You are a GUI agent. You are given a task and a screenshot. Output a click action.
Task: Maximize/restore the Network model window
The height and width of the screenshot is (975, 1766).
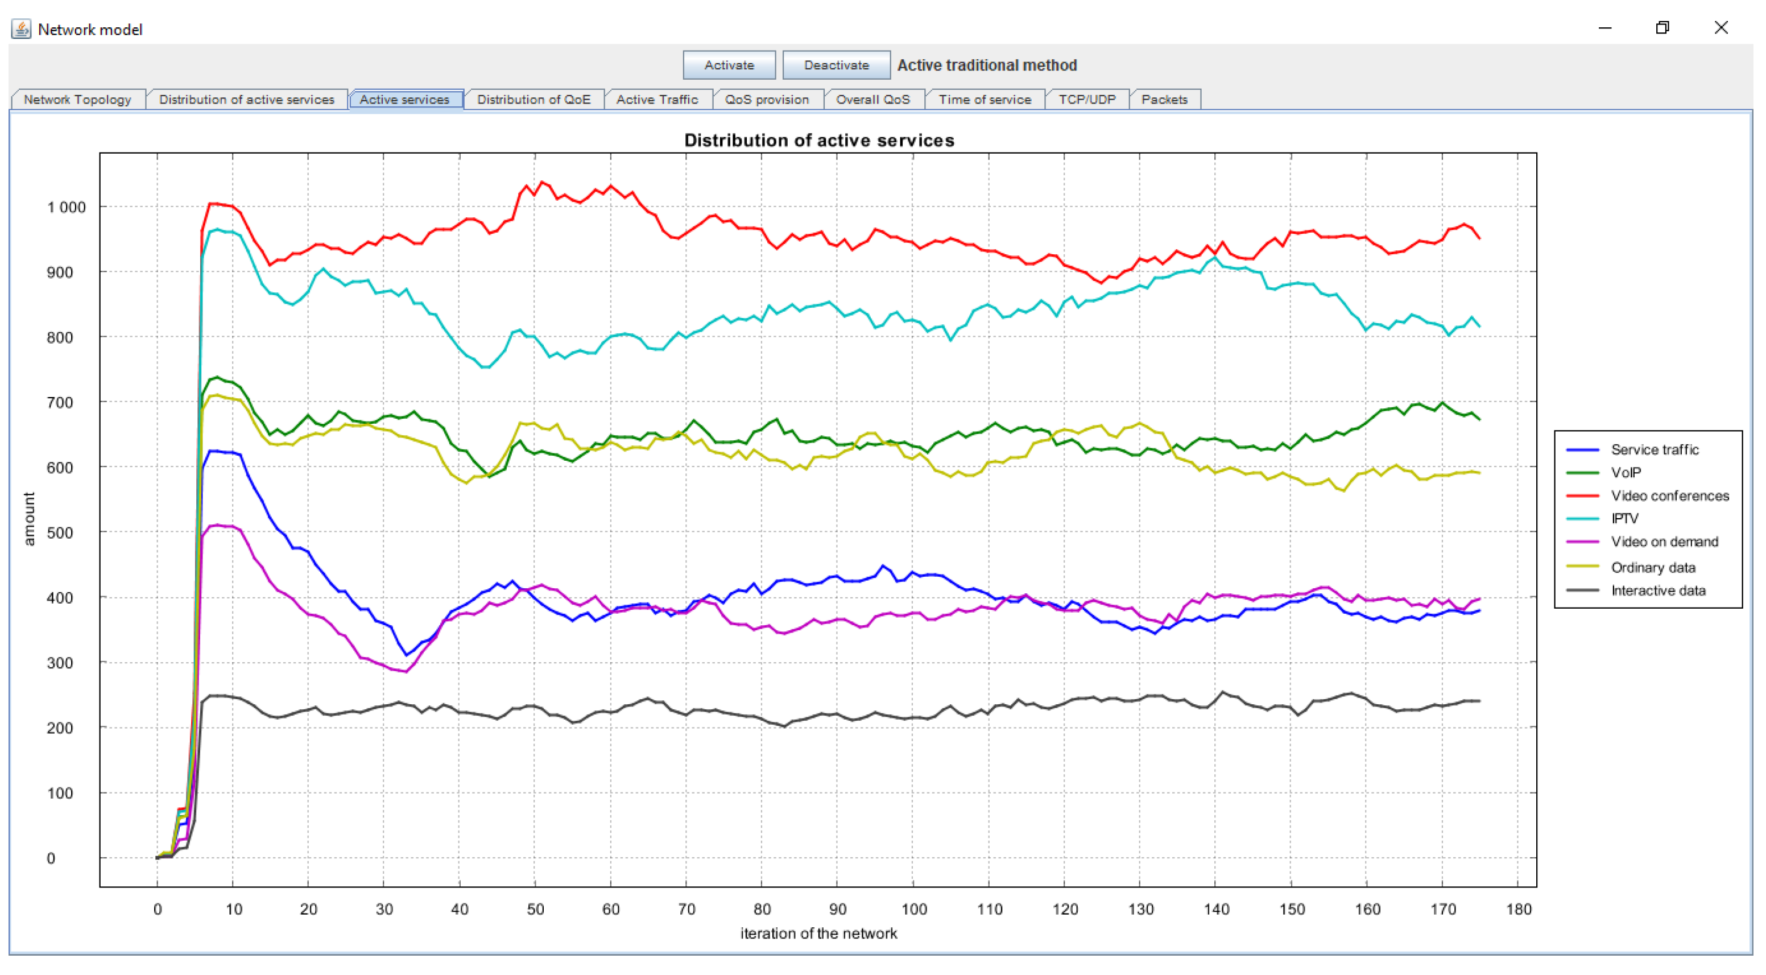1662,28
